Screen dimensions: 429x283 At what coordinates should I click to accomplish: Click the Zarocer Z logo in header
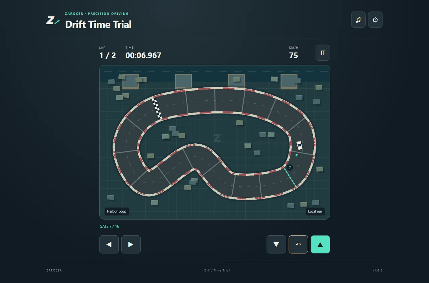tap(53, 20)
